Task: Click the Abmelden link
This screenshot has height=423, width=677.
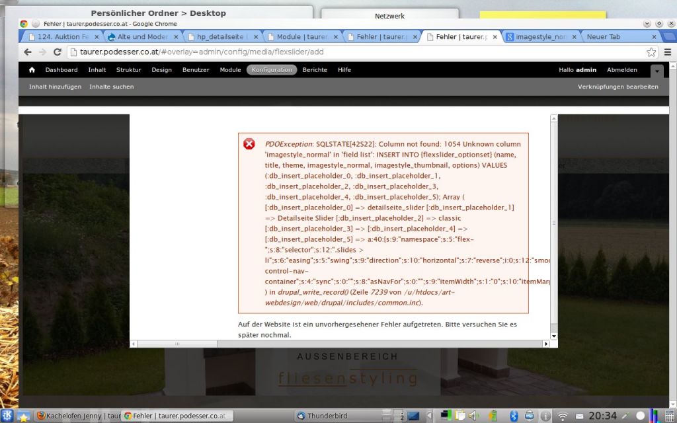Action: coord(621,70)
